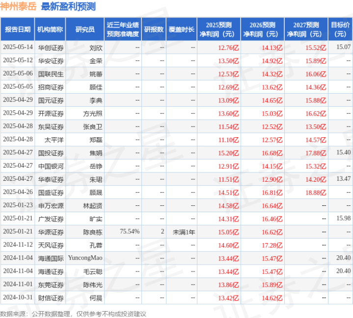This screenshot has height=318, width=353.
Task: Click the 数据来源 footnote text
Action: 73,314
